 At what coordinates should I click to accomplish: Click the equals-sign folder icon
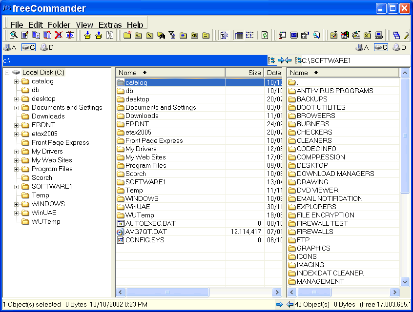click(x=206, y=35)
